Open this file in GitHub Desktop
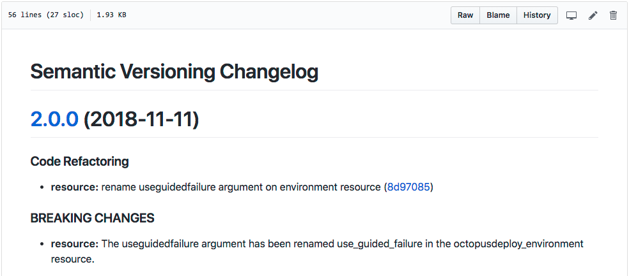 pos(571,15)
